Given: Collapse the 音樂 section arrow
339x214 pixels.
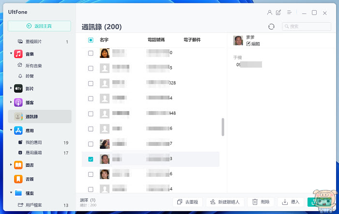Looking at the screenshot, I should (11, 53).
